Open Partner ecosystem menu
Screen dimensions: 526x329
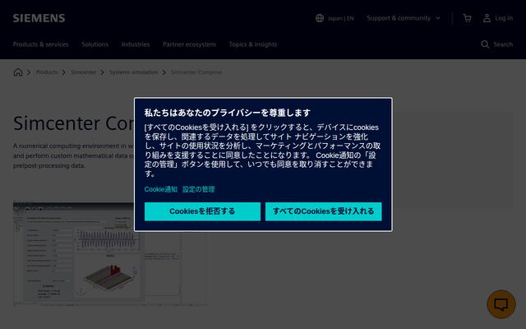[x=189, y=44]
